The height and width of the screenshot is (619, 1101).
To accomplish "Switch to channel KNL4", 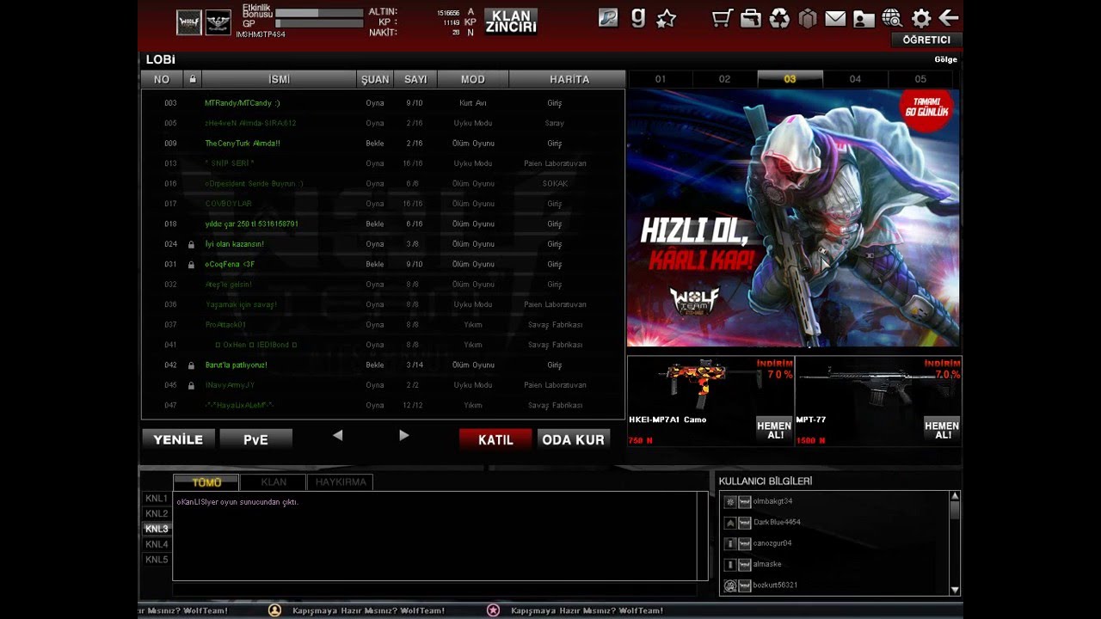I will 157,544.
